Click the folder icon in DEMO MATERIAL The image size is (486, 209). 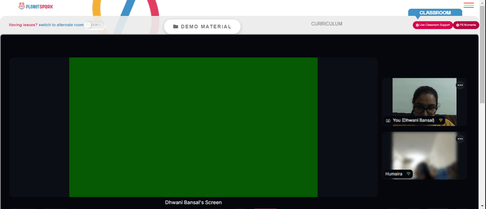175,27
